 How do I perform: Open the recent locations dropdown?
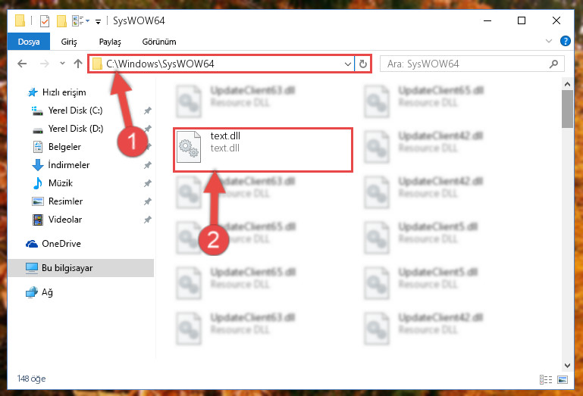tap(62, 64)
